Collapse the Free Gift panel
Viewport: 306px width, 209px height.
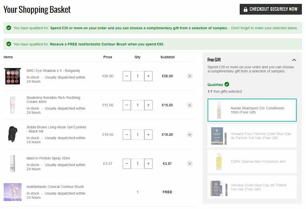coord(294,60)
